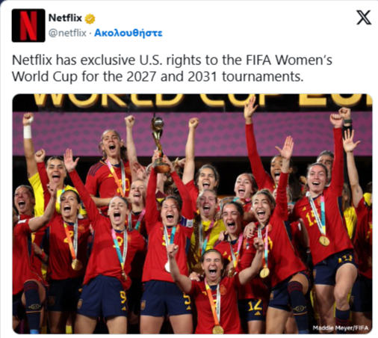
Task: Click the tweet text about exclusive U.S. rights
Action: point(172,68)
